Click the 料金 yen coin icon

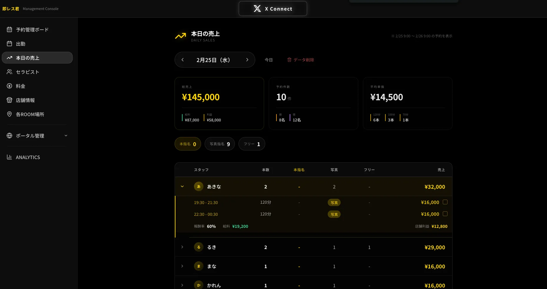9,86
